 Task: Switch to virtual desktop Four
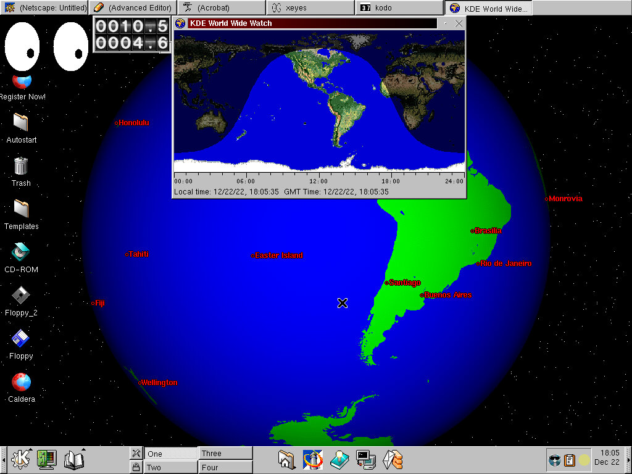coord(225,467)
